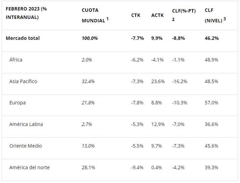240x183 pixels.
Task: Select Oriente Medio's -7,3% CLF value
Action: point(178,146)
